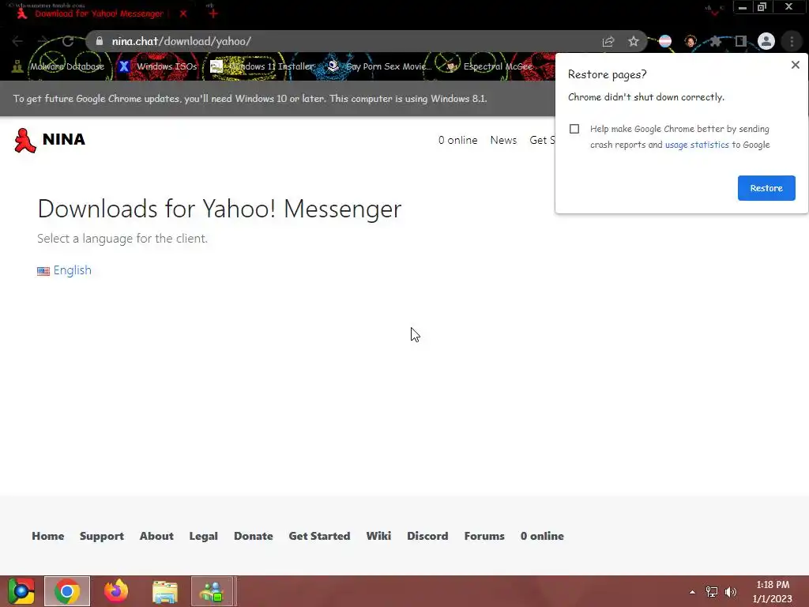The height and width of the screenshot is (607, 809).
Task: Click the Messenger buddies taskbar icon
Action: pyautogui.click(x=212, y=591)
